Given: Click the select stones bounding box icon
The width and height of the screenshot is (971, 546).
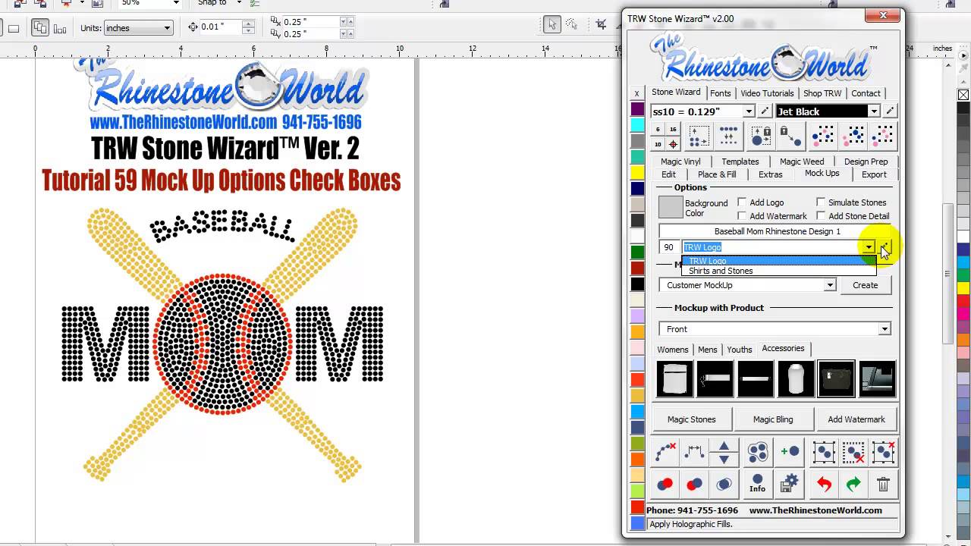Looking at the screenshot, I should pos(824,453).
